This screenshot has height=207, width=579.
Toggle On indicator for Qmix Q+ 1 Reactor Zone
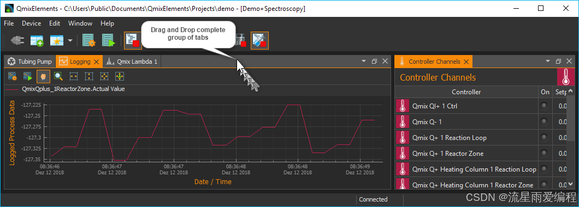click(544, 153)
